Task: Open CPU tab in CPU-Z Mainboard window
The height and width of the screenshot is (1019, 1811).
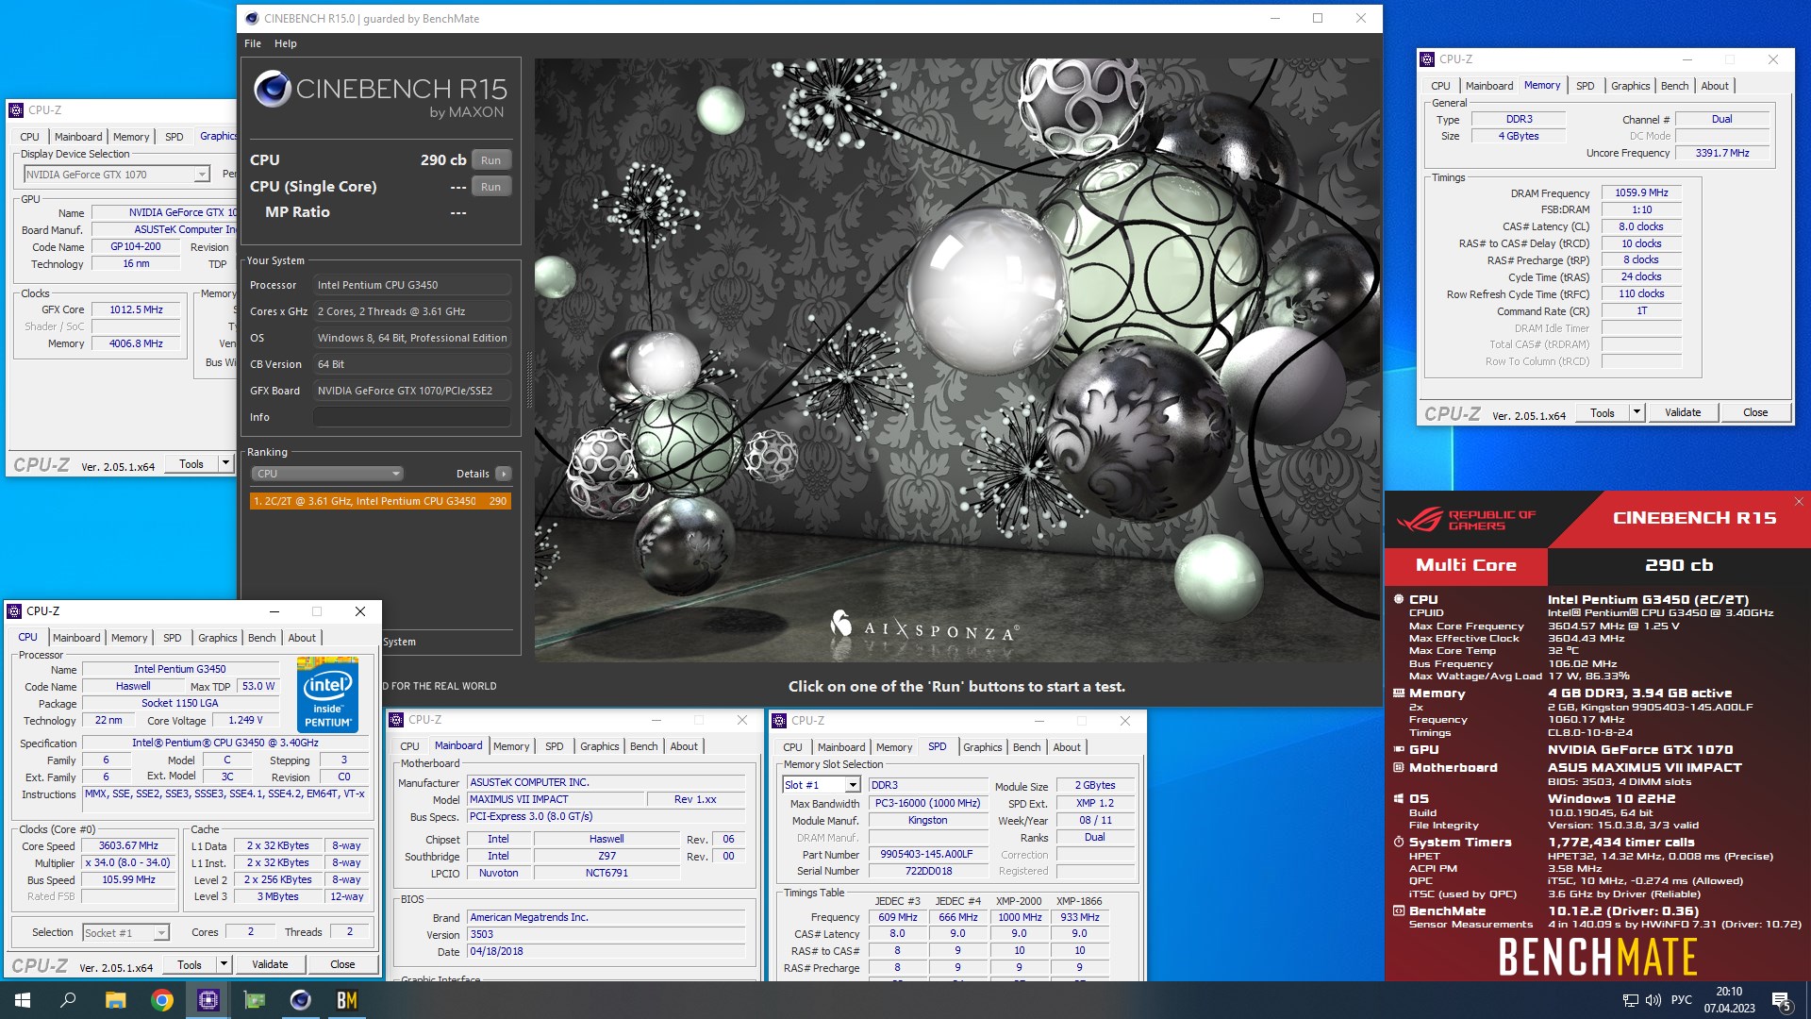Action: pos(409,746)
